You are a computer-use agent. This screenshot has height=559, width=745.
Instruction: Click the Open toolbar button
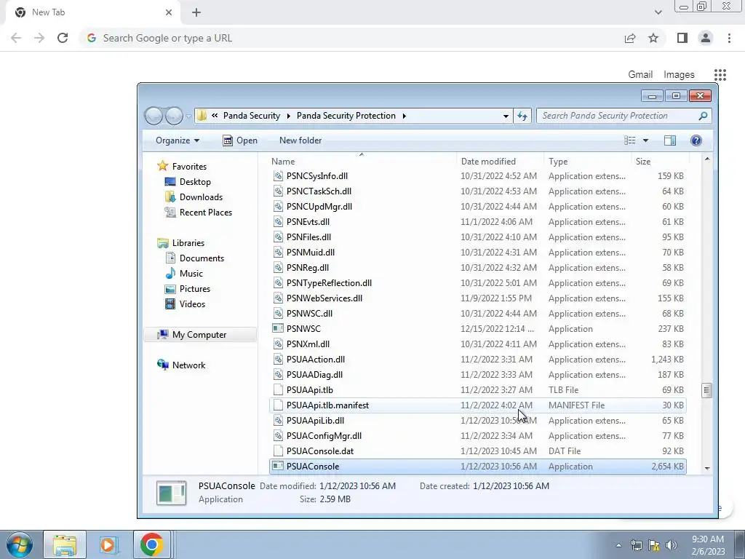point(240,140)
